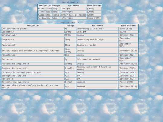163x122 pixels.
Task: Click '(June 2026)' in the Sertraline row
Action: click(x=94, y=18)
